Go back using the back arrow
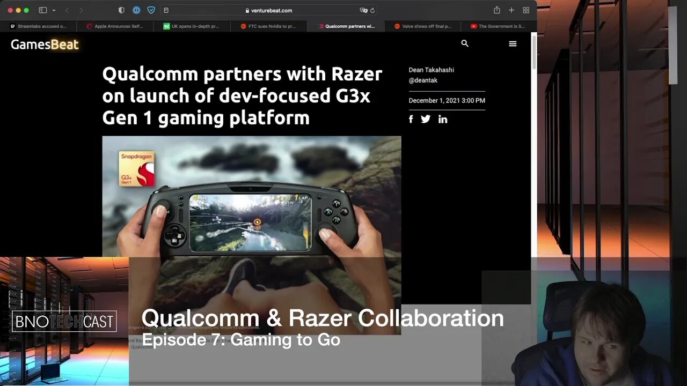This screenshot has height=386, width=687. pos(67,10)
